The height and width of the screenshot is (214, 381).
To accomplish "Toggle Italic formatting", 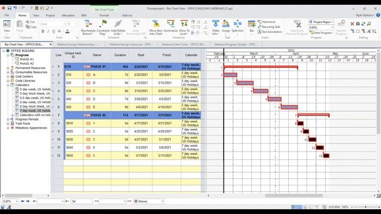I will pos(48,32).
